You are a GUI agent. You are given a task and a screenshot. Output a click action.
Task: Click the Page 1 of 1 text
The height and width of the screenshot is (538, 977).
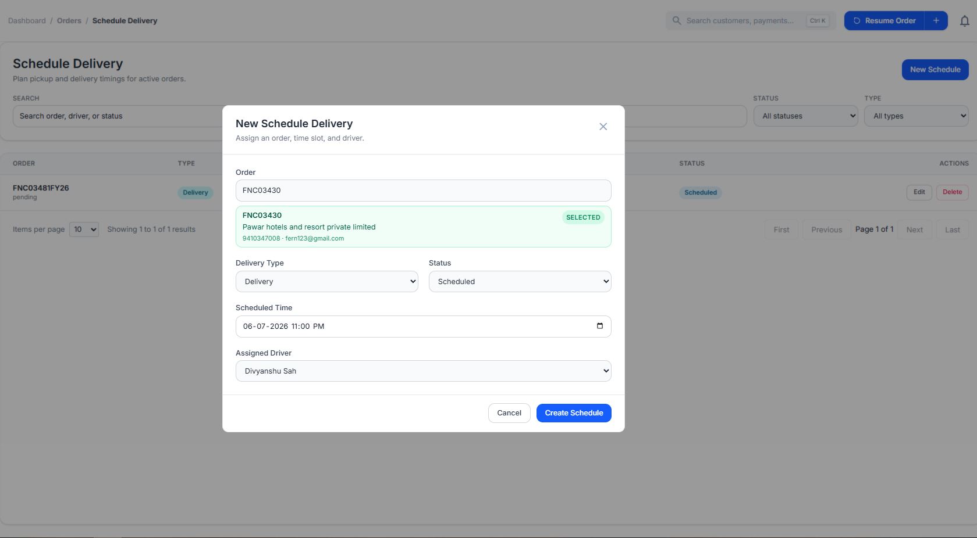click(x=874, y=229)
